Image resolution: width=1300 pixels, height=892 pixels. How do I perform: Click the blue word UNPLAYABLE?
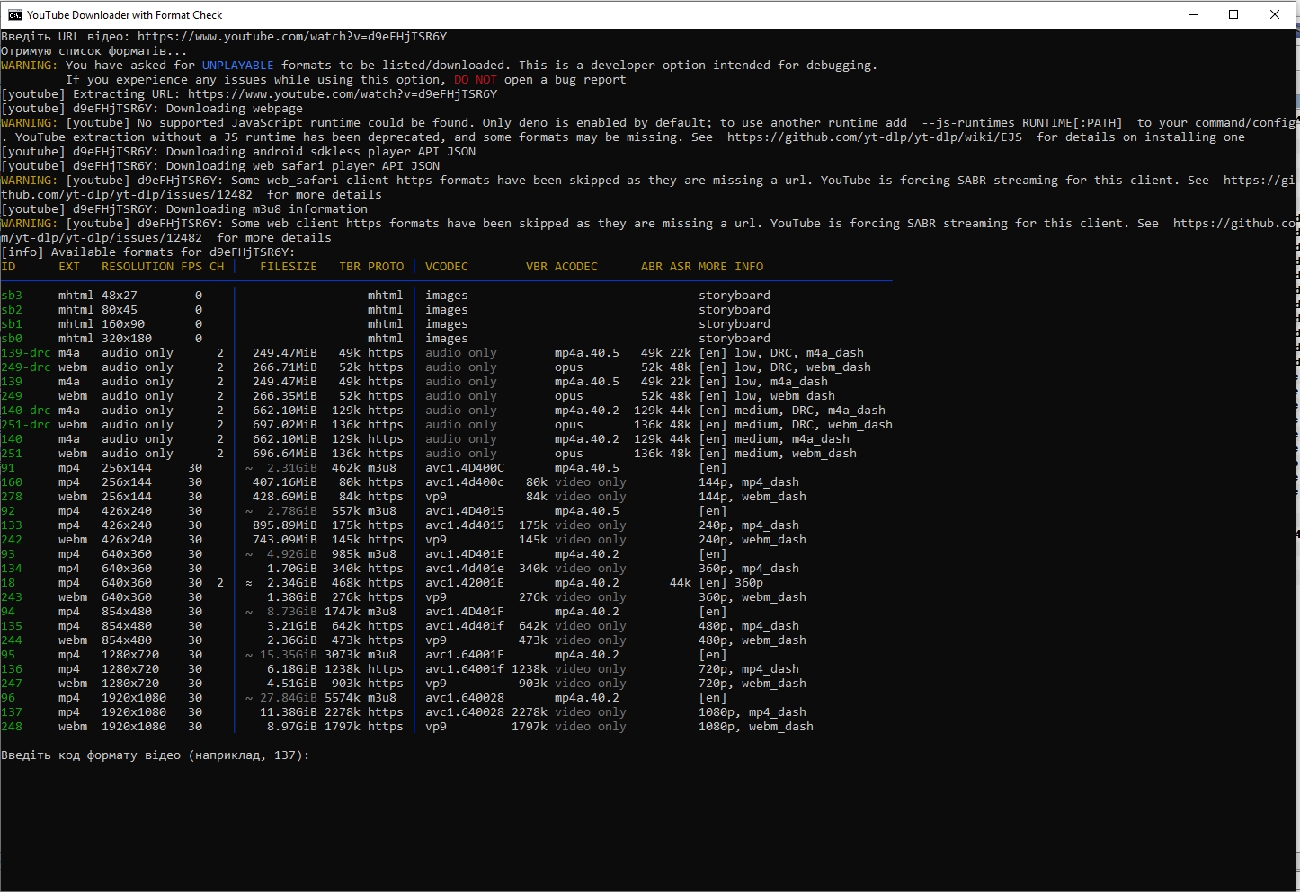click(x=238, y=66)
